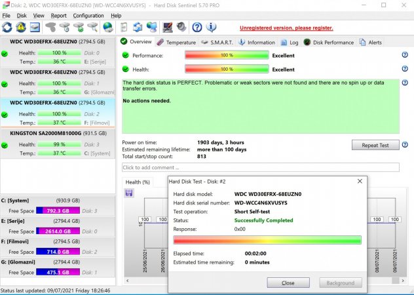This screenshot has width=414, height=295.
Task: Click the status bar last updated text
Action: [56, 290]
